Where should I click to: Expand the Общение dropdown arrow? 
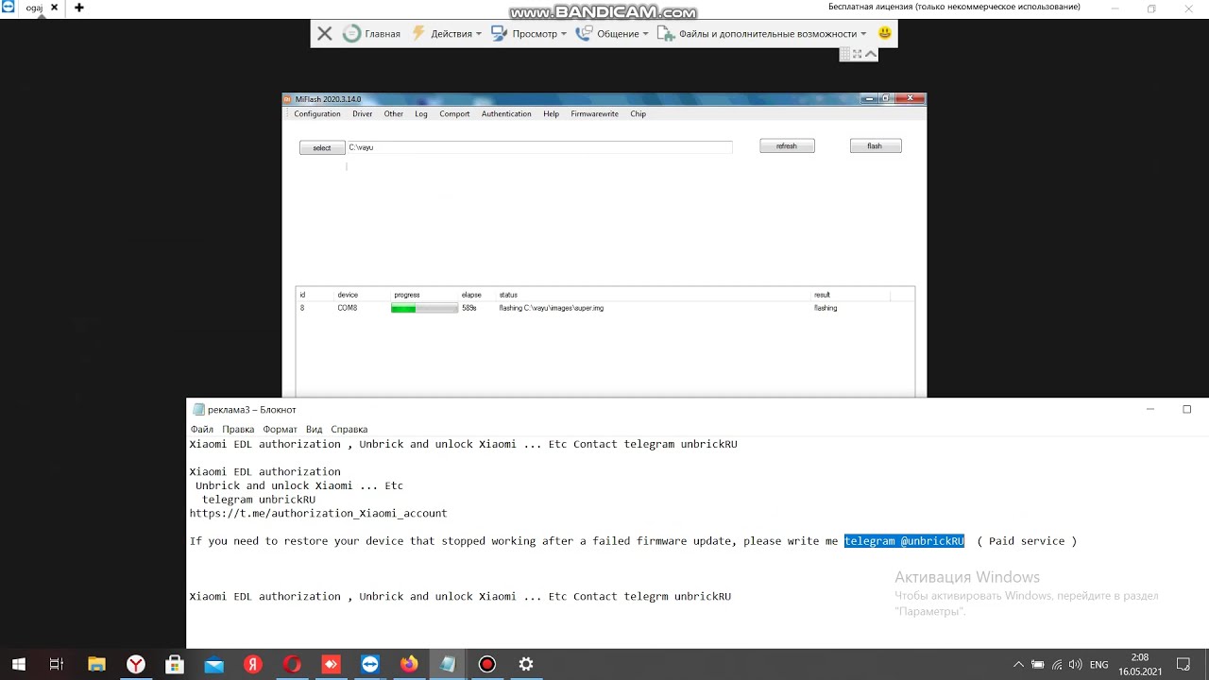[x=646, y=34]
